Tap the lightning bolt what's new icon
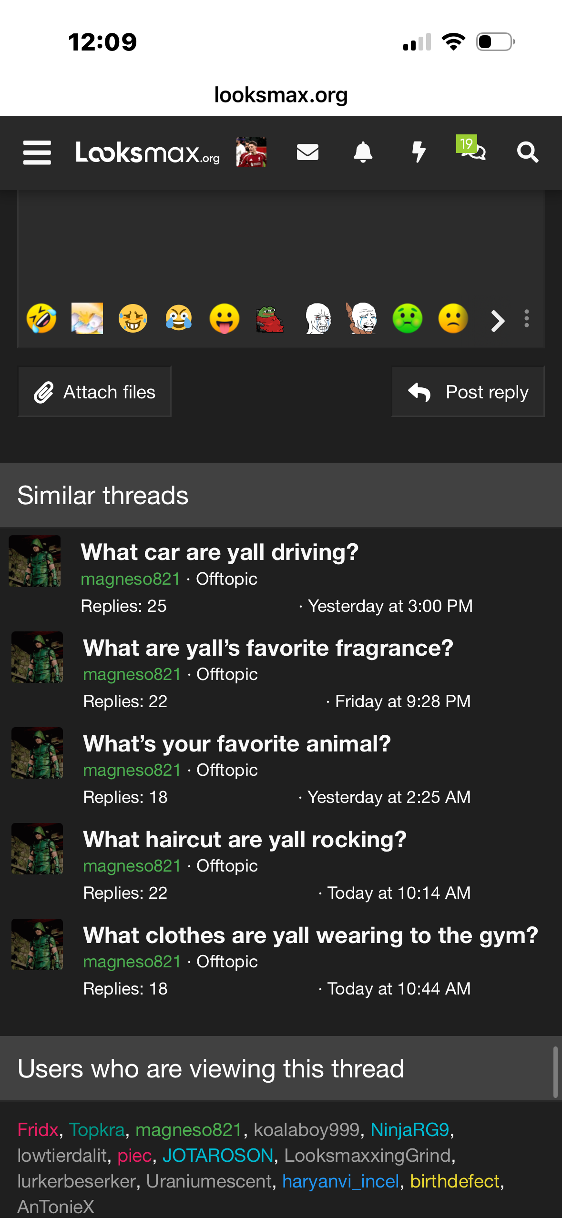The image size is (562, 1218). 419,152
